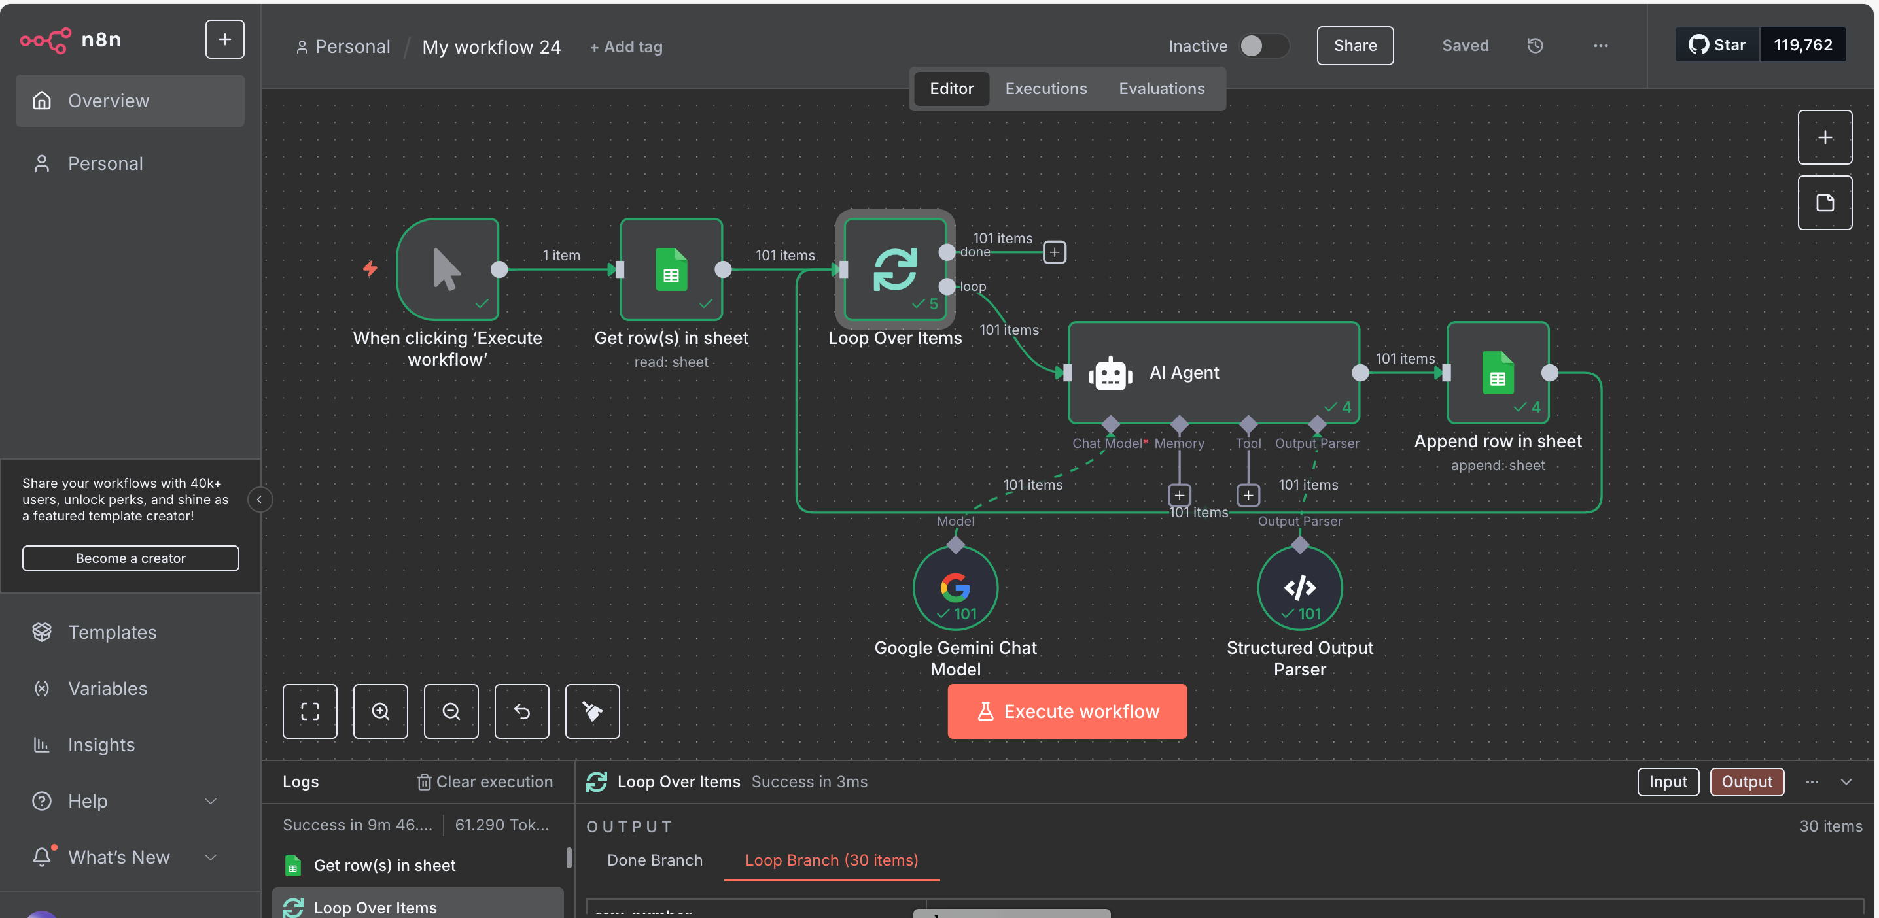Click the workflow name My workflow 24
1879x918 pixels.
click(491, 46)
